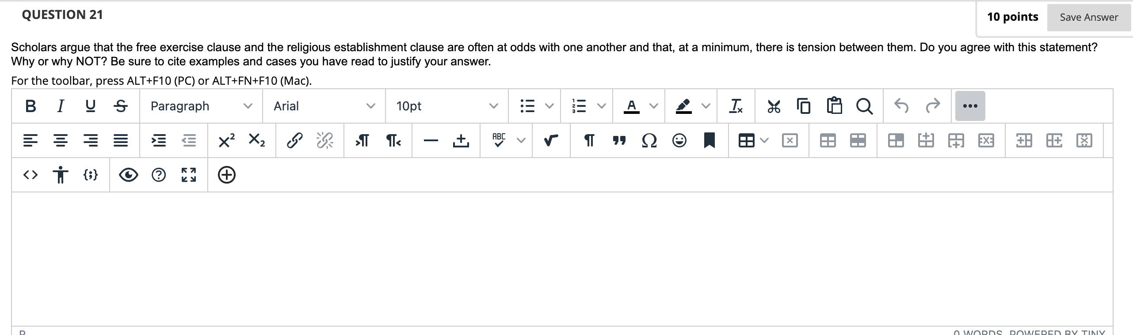Decrease paragraph indent

tap(189, 140)
